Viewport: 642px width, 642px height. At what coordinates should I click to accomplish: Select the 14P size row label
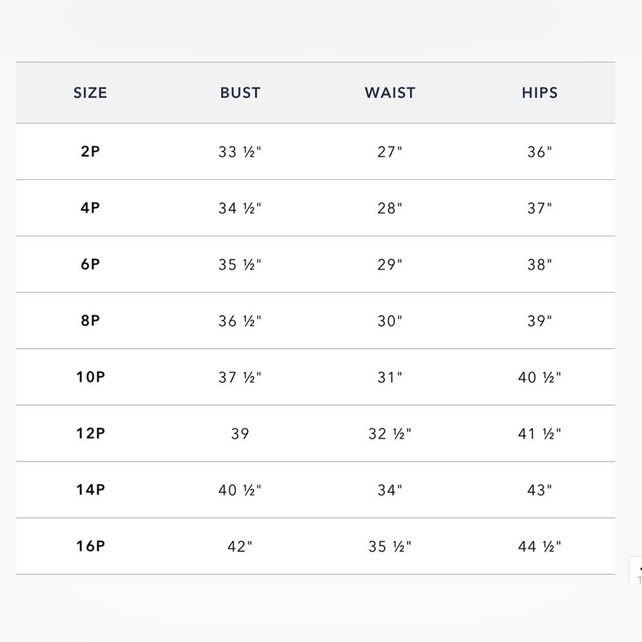(91, 490)
